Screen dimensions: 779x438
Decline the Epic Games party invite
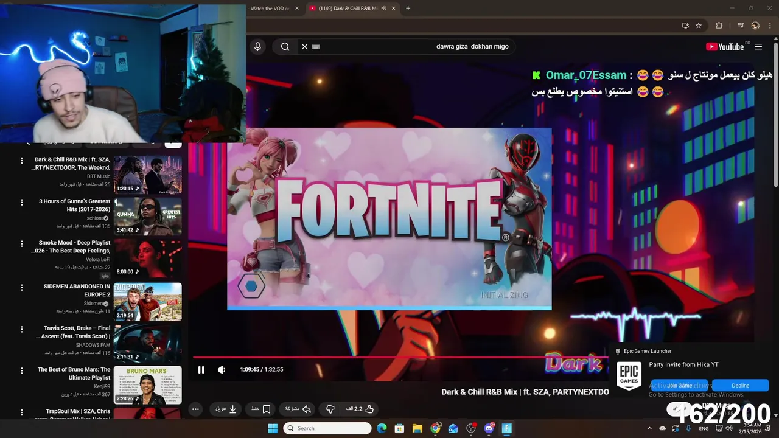pos(740,386)
